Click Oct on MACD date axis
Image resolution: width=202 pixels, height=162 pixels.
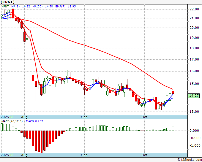(144, 155)
